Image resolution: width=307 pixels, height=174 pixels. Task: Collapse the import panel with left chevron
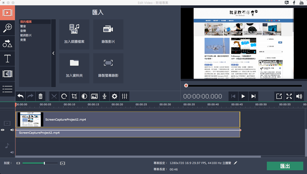pyautogui.click(x=53, y=53)
